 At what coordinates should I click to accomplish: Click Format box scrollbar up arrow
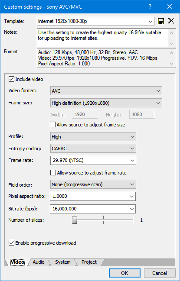[172, 53]
